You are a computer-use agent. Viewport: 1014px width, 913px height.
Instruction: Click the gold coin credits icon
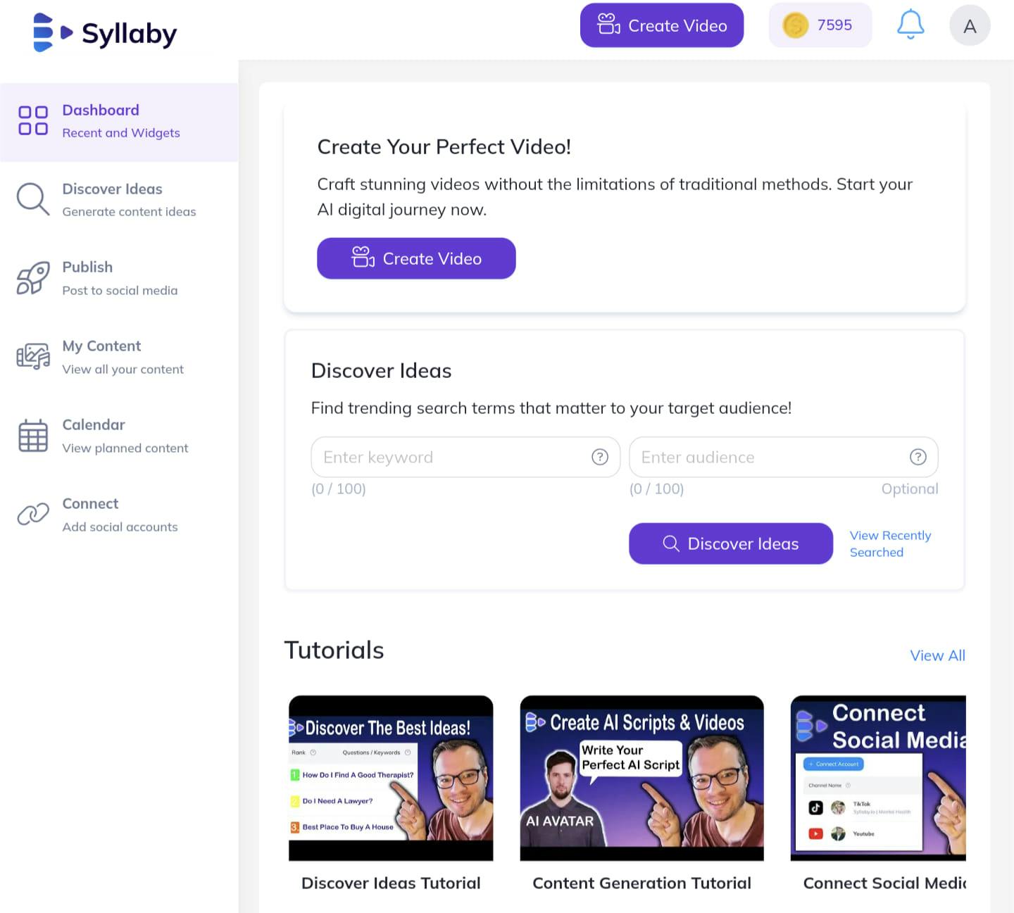click(795, 26)
